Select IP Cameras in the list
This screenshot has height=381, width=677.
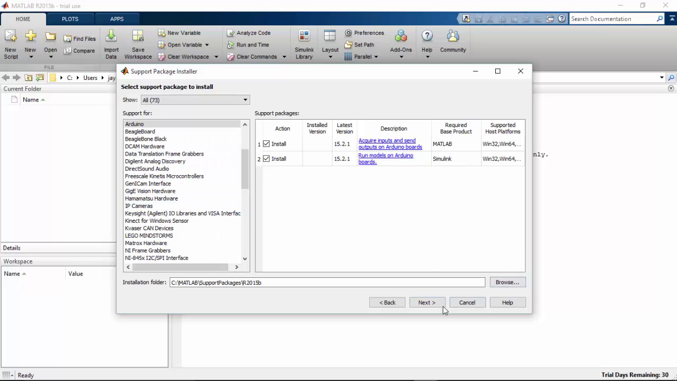139,206
